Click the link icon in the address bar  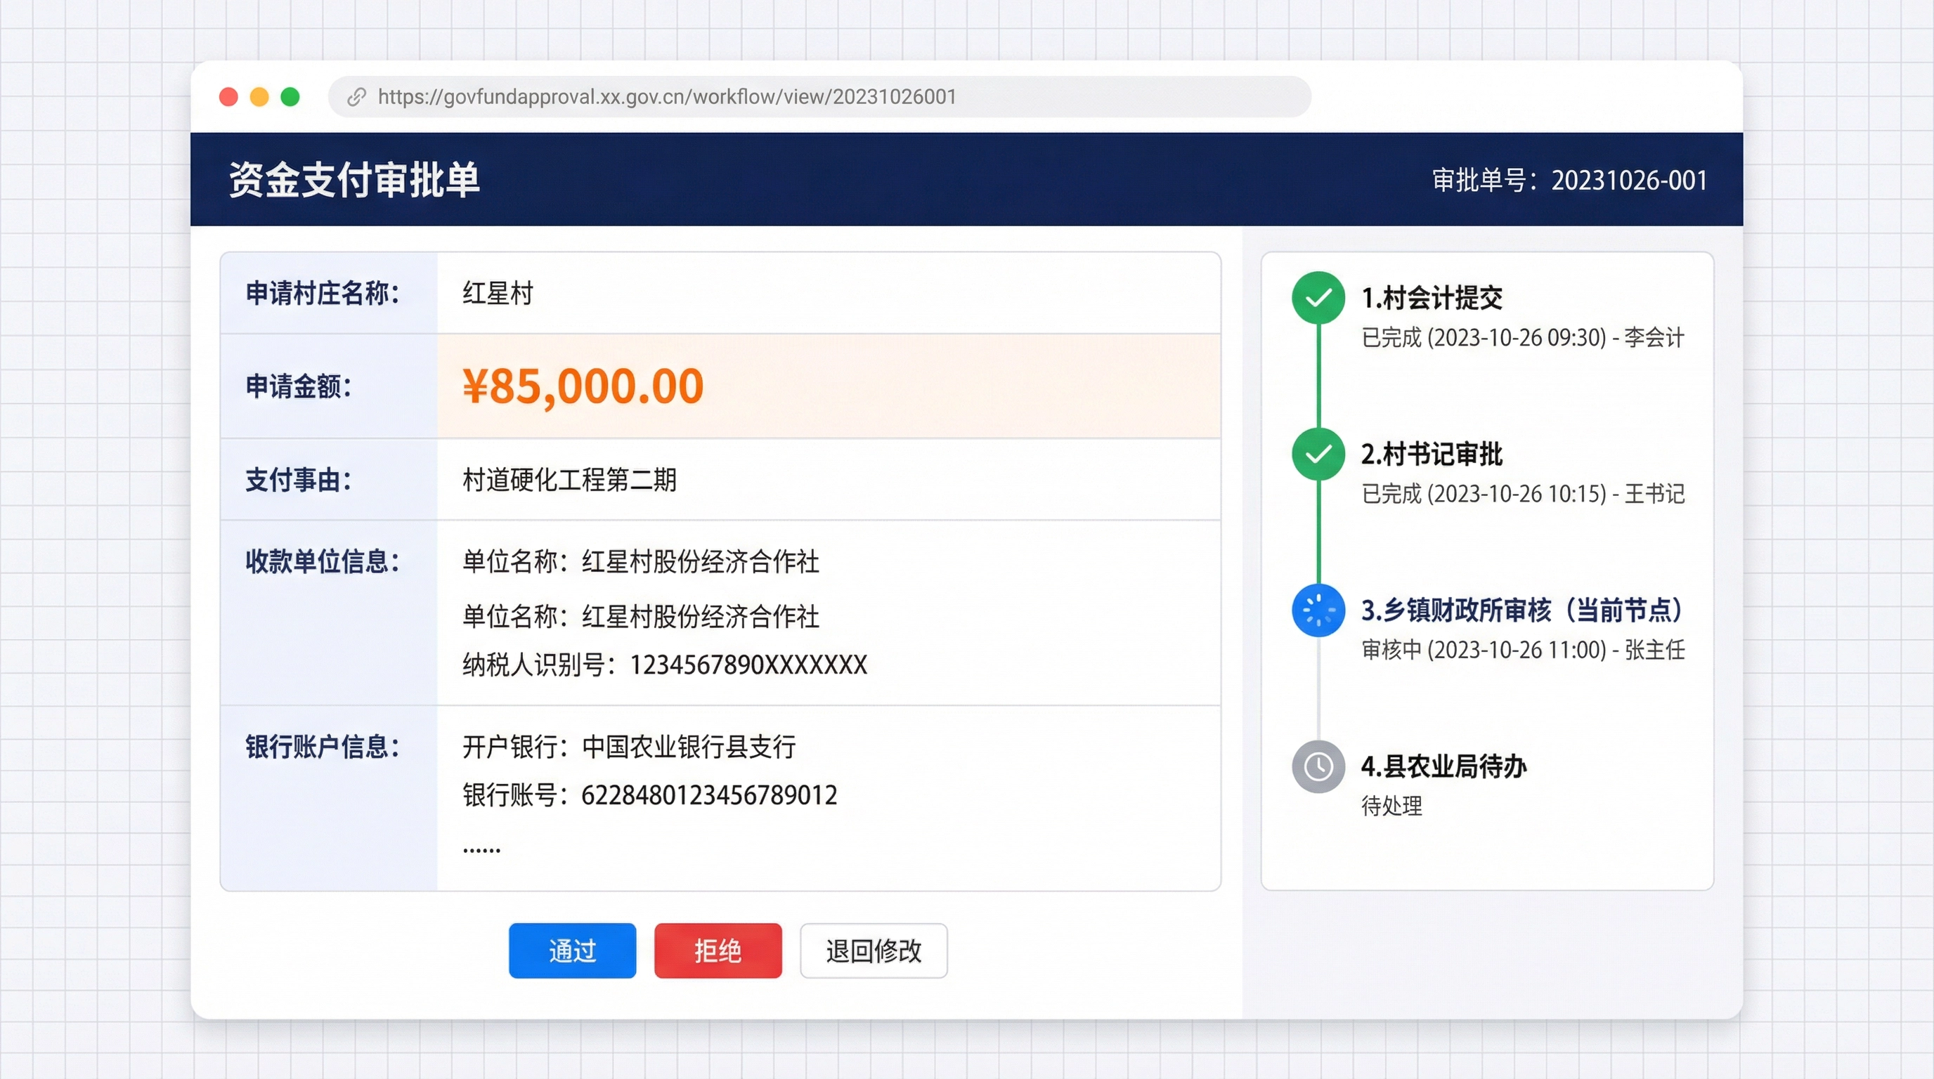click(x=356, y=96)
